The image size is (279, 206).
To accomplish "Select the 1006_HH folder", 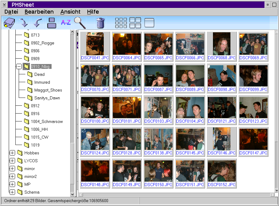I will 39,129.
